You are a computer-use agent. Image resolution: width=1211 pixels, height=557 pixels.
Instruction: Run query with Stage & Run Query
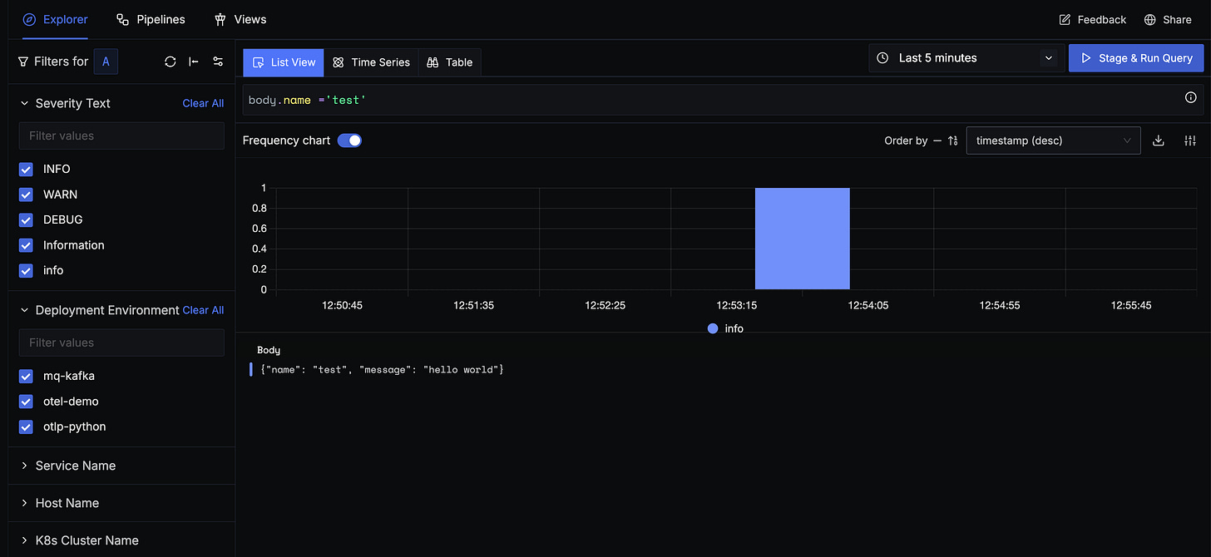click(x=1136, y=58)
